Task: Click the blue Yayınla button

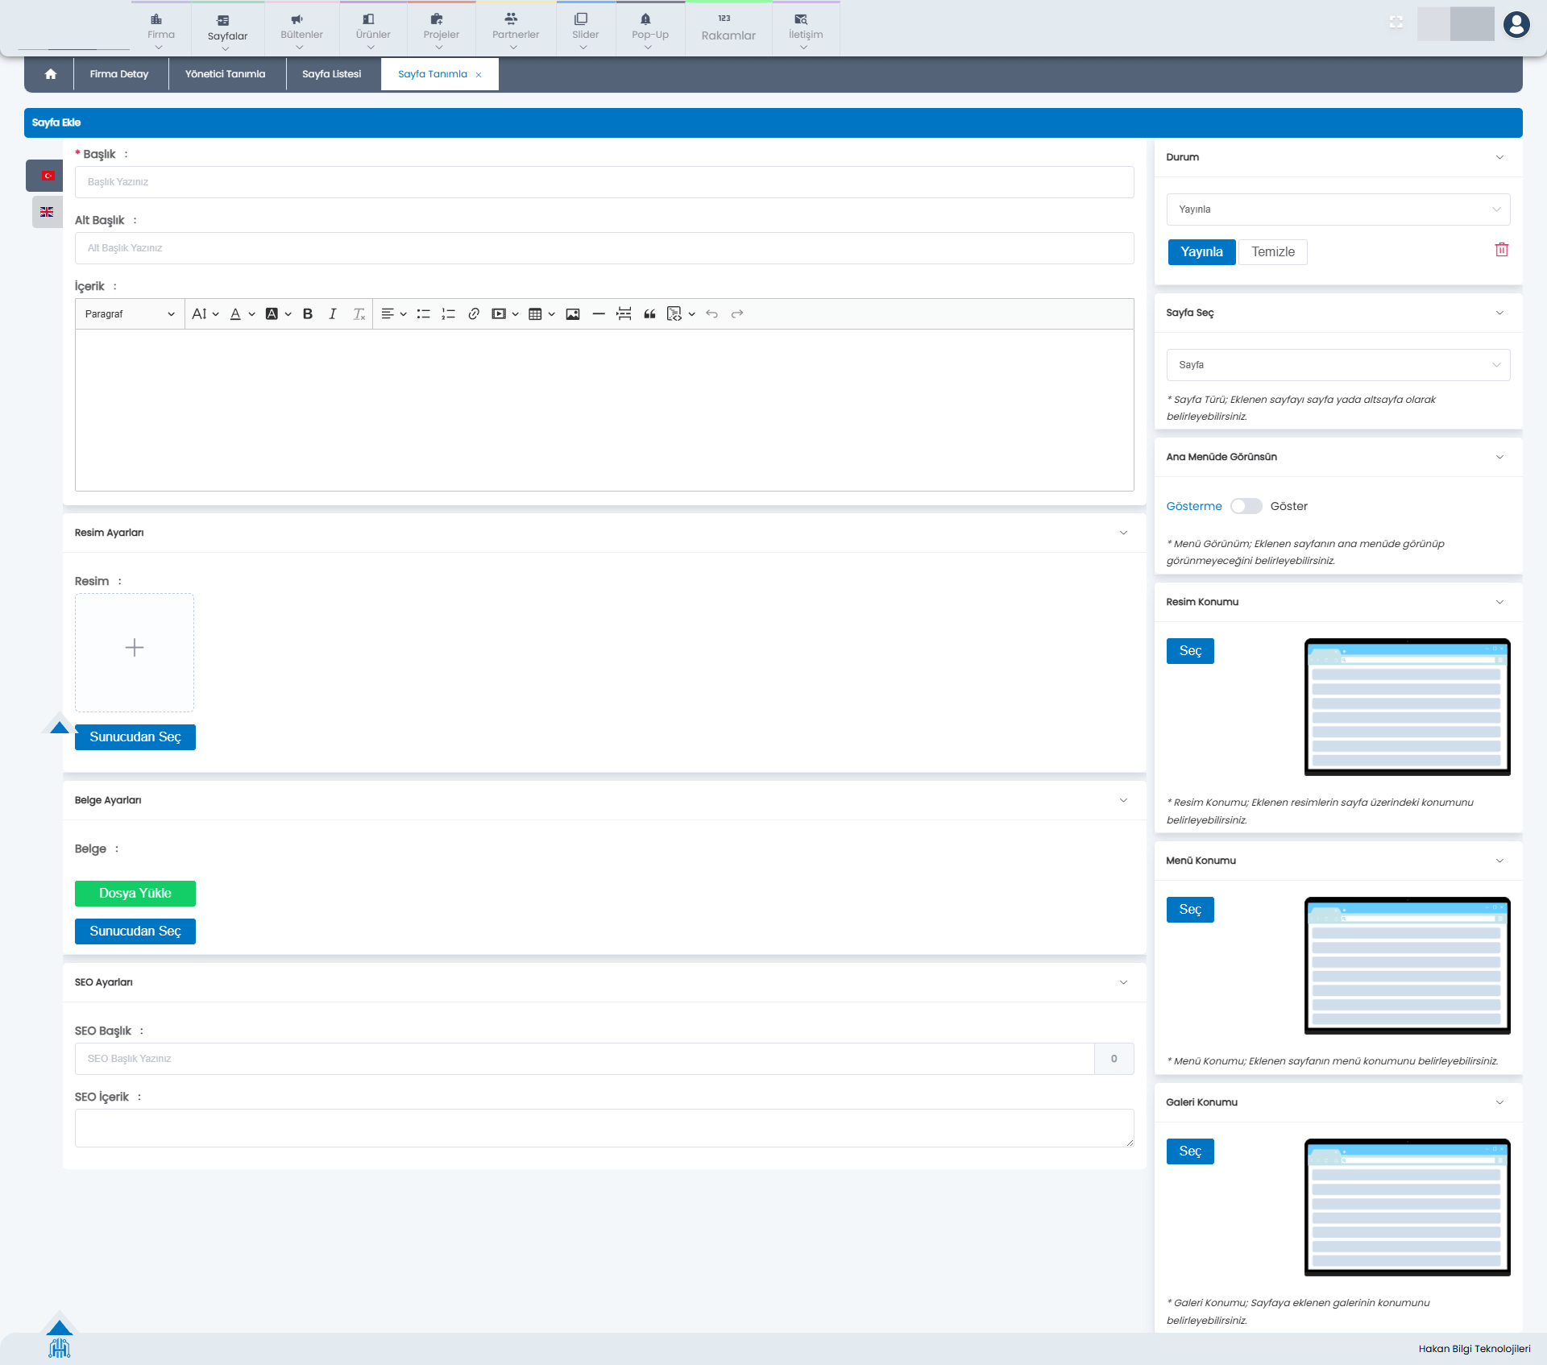Action: (1201, 252)
